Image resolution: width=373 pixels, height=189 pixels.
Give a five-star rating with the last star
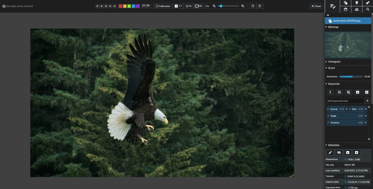pyautogui.click(x=115, y=6)
